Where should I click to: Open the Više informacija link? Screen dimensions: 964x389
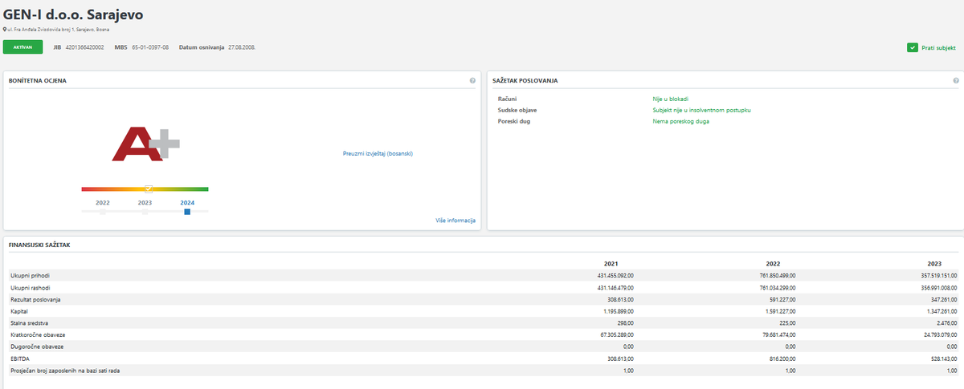[455, 220]
